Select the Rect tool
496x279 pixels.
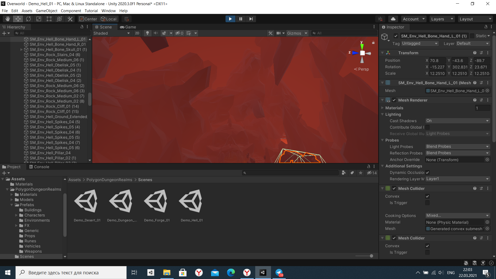(49, 19)
